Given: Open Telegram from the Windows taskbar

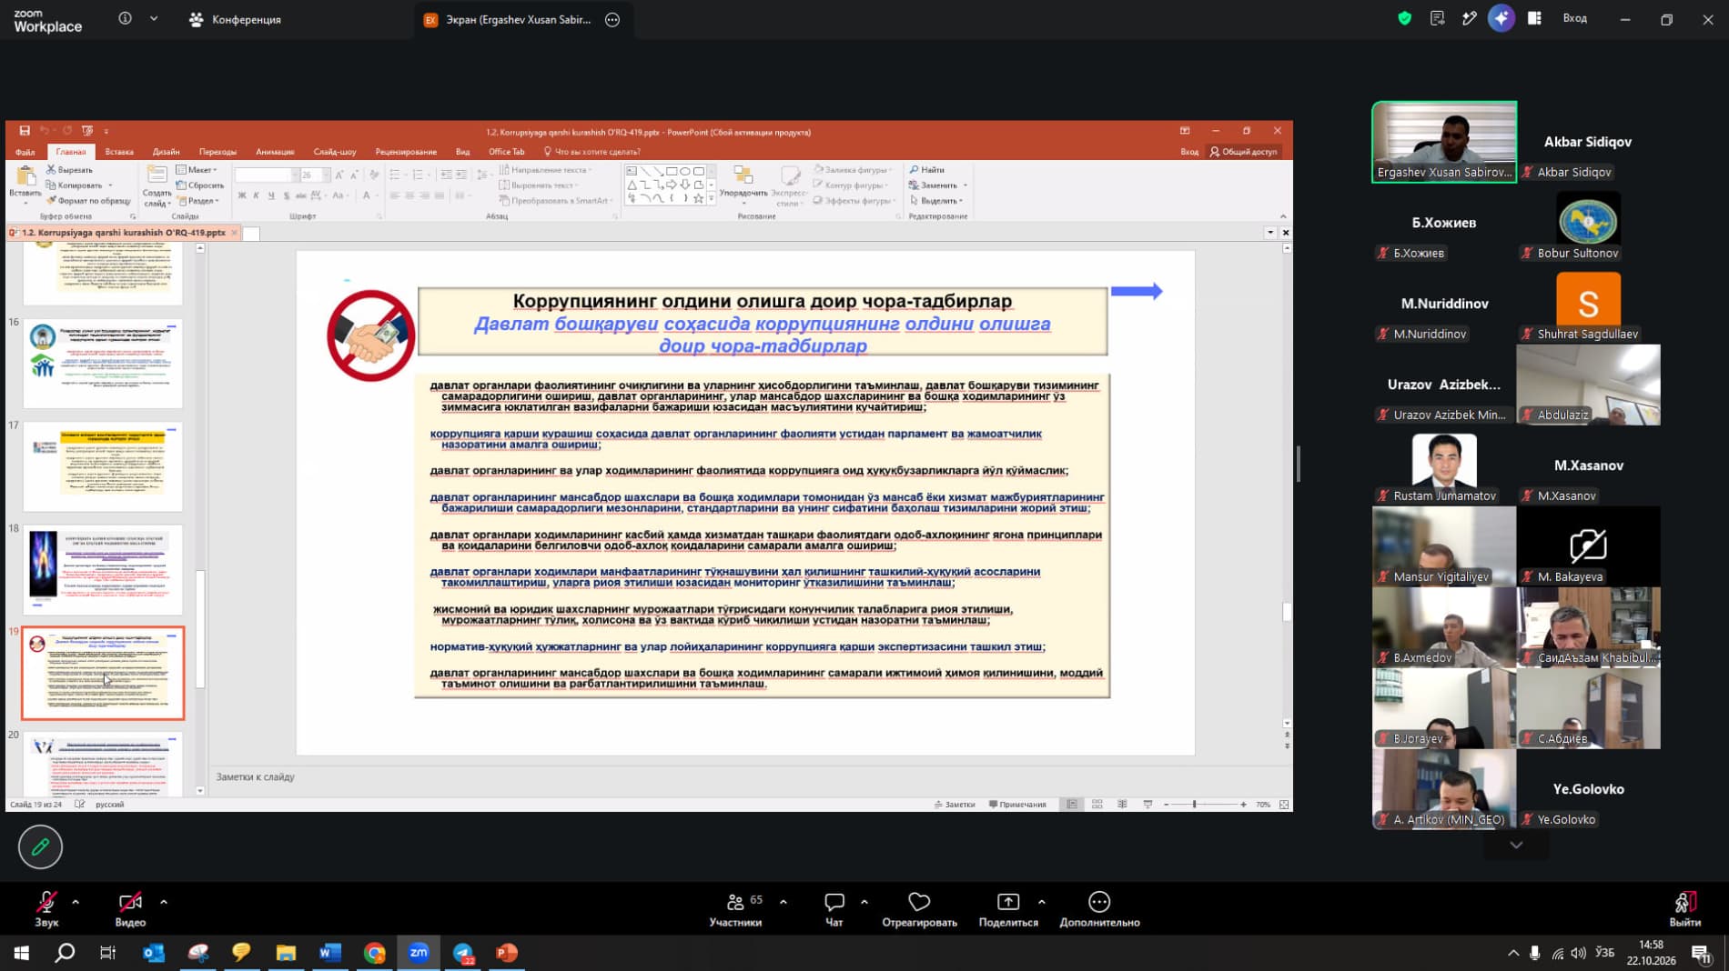Looking at the screenshot, I should [x=463, y=953].
